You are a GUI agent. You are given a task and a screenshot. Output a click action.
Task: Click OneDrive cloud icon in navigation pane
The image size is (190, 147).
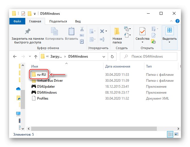[x=18, y=89]
